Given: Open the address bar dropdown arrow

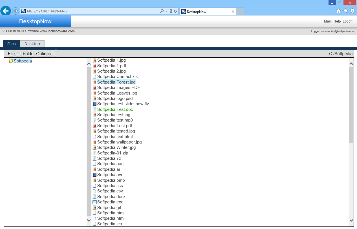Looking at the screenshot, I should pyautogui.click(x=166, y=11).
